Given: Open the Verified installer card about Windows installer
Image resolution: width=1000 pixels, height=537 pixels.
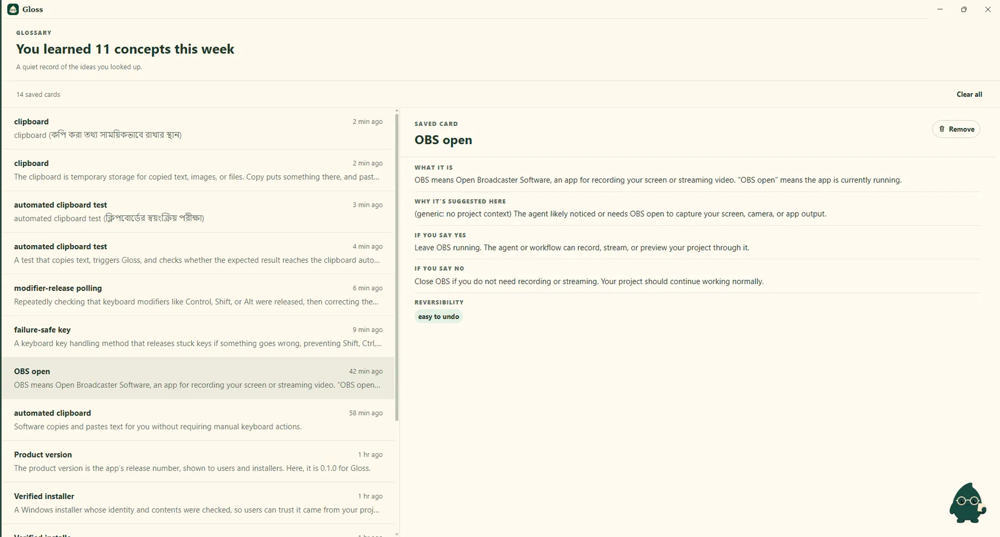Looking at the screenshot, I should [198, 503].
